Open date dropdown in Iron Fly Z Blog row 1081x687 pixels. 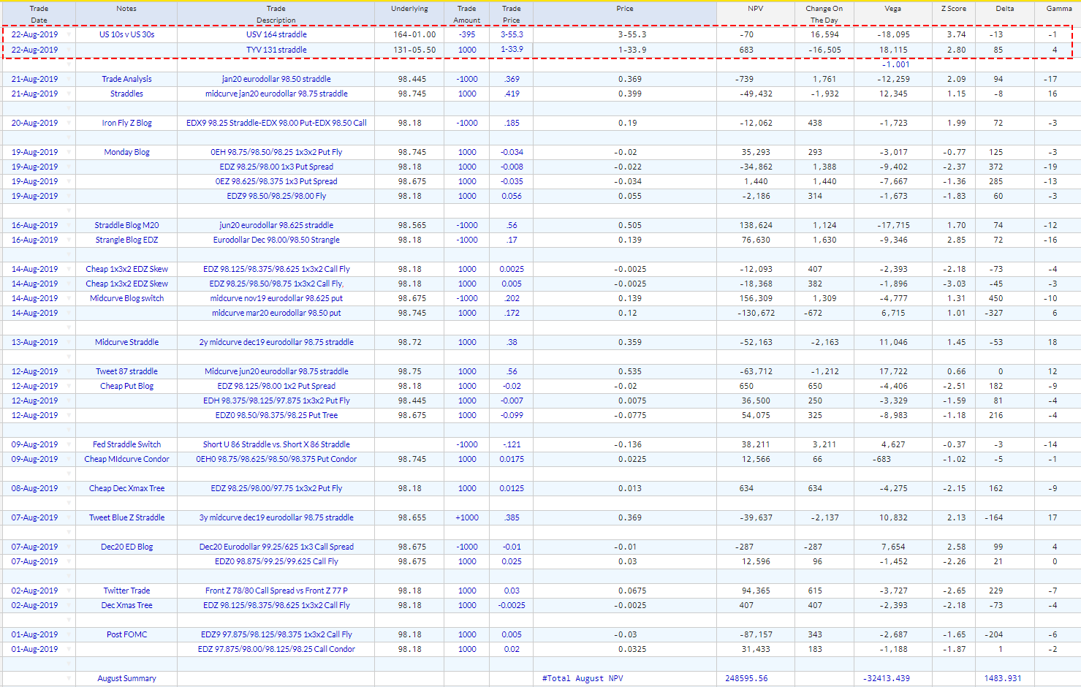(69, 123)
